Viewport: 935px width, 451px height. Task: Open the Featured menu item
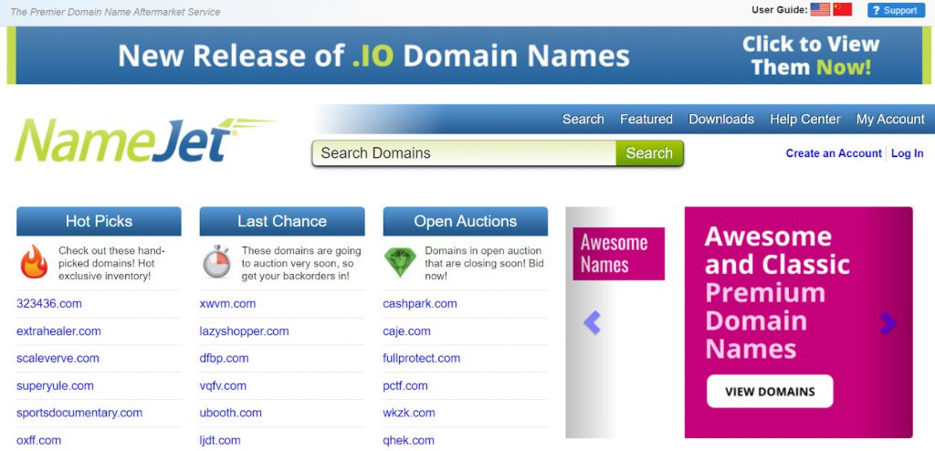(x=646, y=120)
